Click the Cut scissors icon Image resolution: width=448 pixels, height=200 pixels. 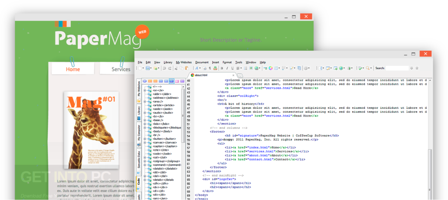click(176, 68)
